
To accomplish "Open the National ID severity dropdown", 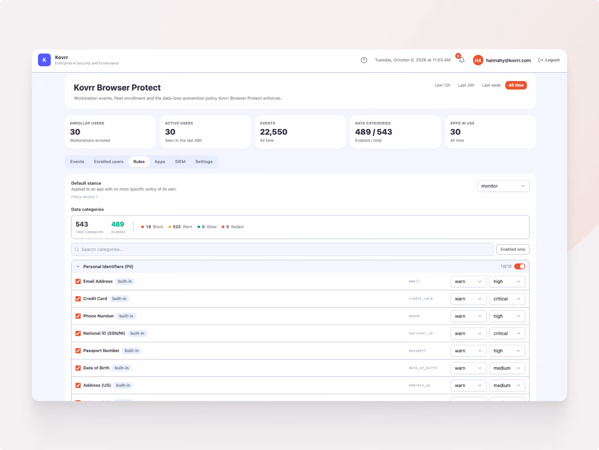I will (507, 334).
